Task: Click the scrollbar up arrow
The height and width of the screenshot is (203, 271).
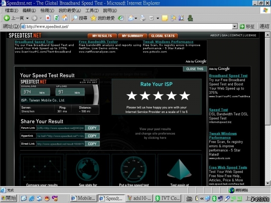Action: (268, 35)
